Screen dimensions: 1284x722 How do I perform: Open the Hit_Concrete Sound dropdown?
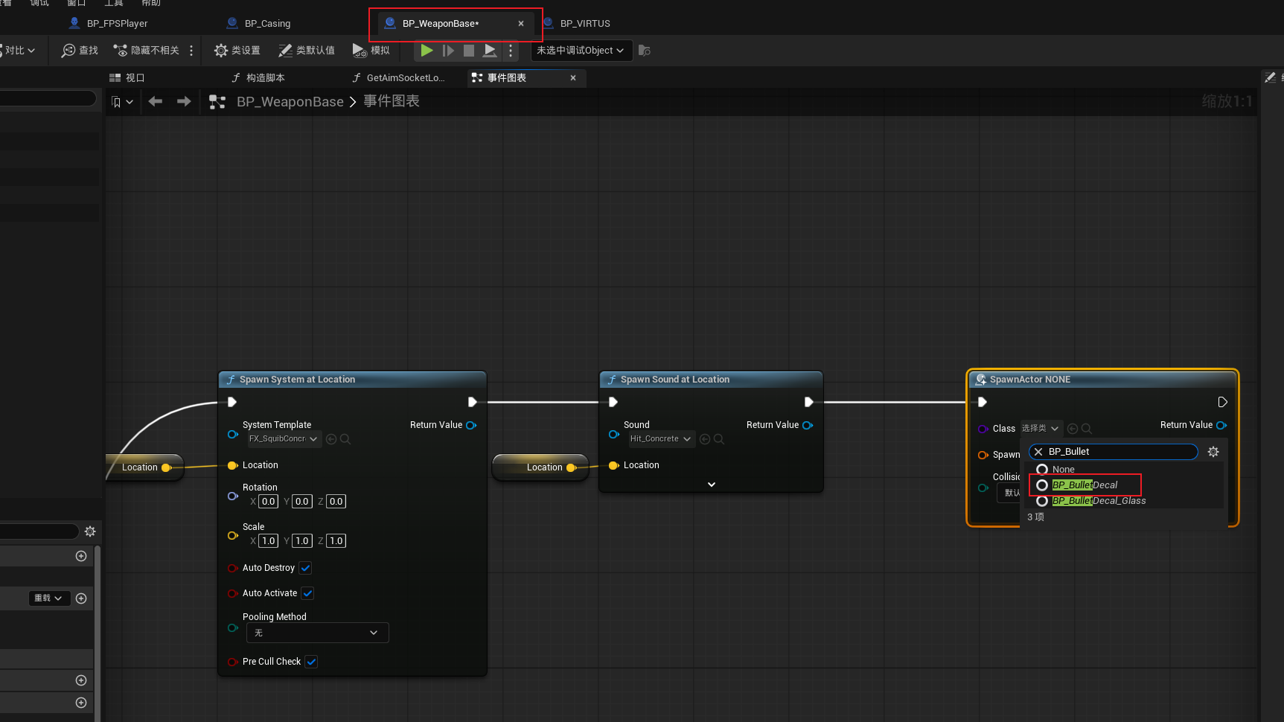coord(661,439)
